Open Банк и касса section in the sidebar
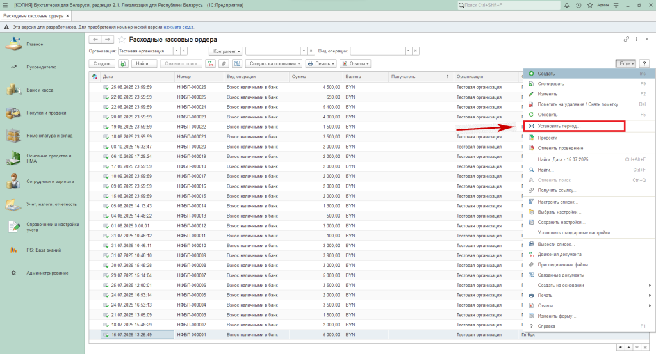 pos(40,90)
